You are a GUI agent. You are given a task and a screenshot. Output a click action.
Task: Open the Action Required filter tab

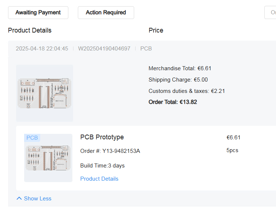[x=106, y=12]
